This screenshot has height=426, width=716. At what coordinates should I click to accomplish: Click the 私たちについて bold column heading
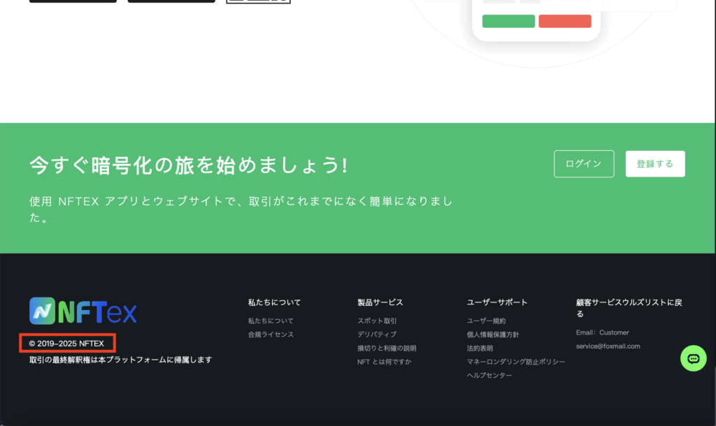coord(274,302)
